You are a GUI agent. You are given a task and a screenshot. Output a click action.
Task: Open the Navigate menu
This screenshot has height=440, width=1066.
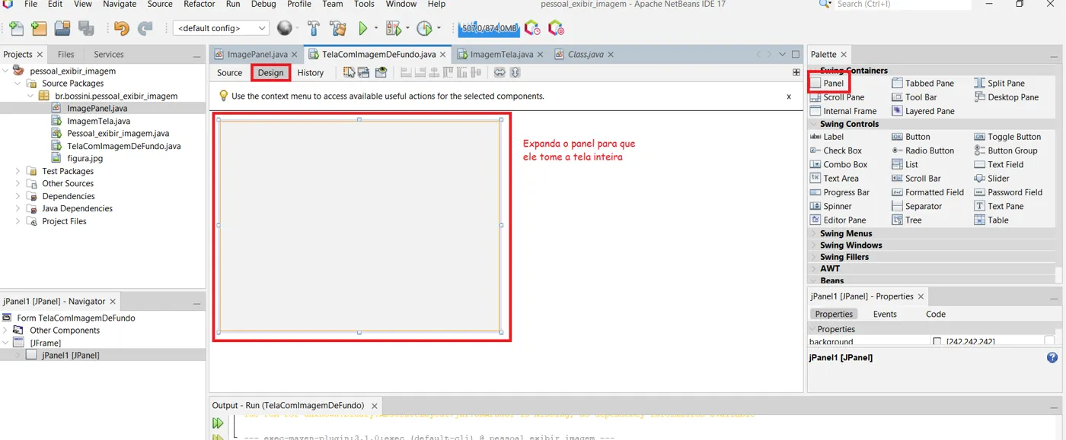click(120, 5)
